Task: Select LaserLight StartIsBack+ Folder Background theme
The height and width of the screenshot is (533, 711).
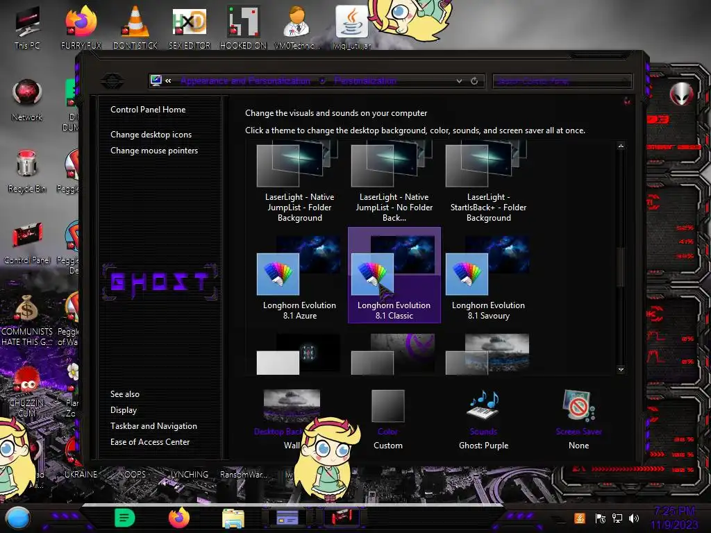Action: [488, 182]
